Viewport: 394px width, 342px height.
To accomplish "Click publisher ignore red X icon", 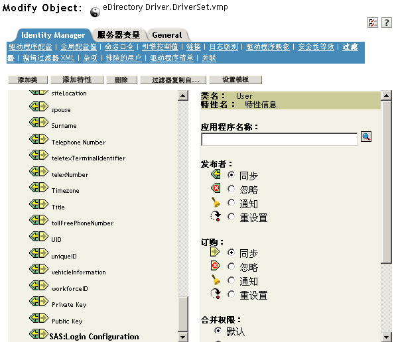I will pos(216,188).
